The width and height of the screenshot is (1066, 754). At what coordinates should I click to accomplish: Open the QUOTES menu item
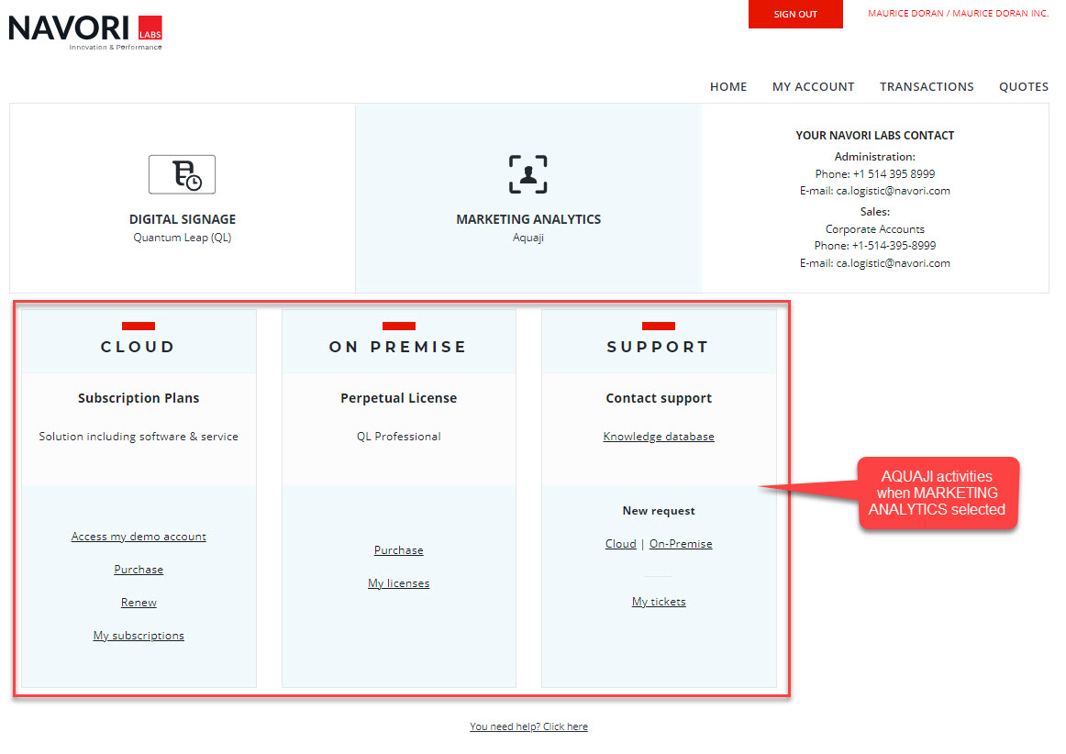click(x=1023, y=87)
